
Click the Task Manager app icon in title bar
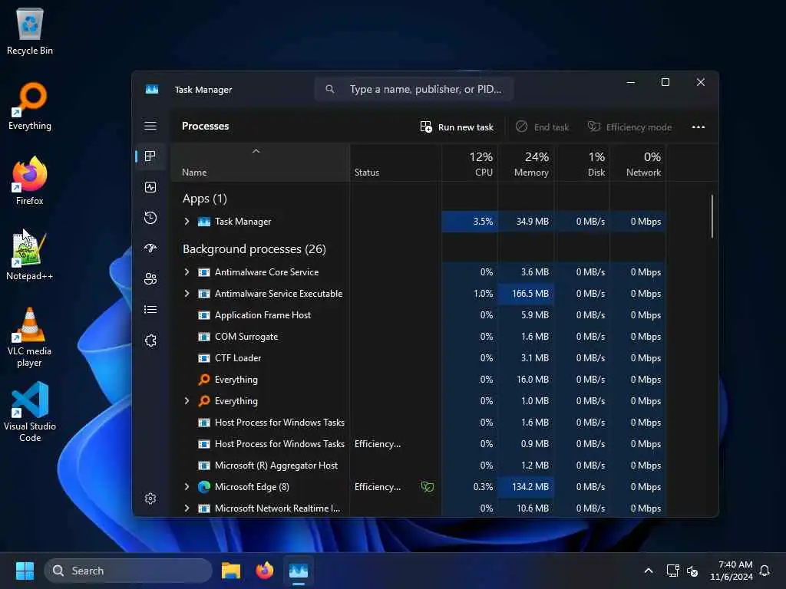point(152,89)
